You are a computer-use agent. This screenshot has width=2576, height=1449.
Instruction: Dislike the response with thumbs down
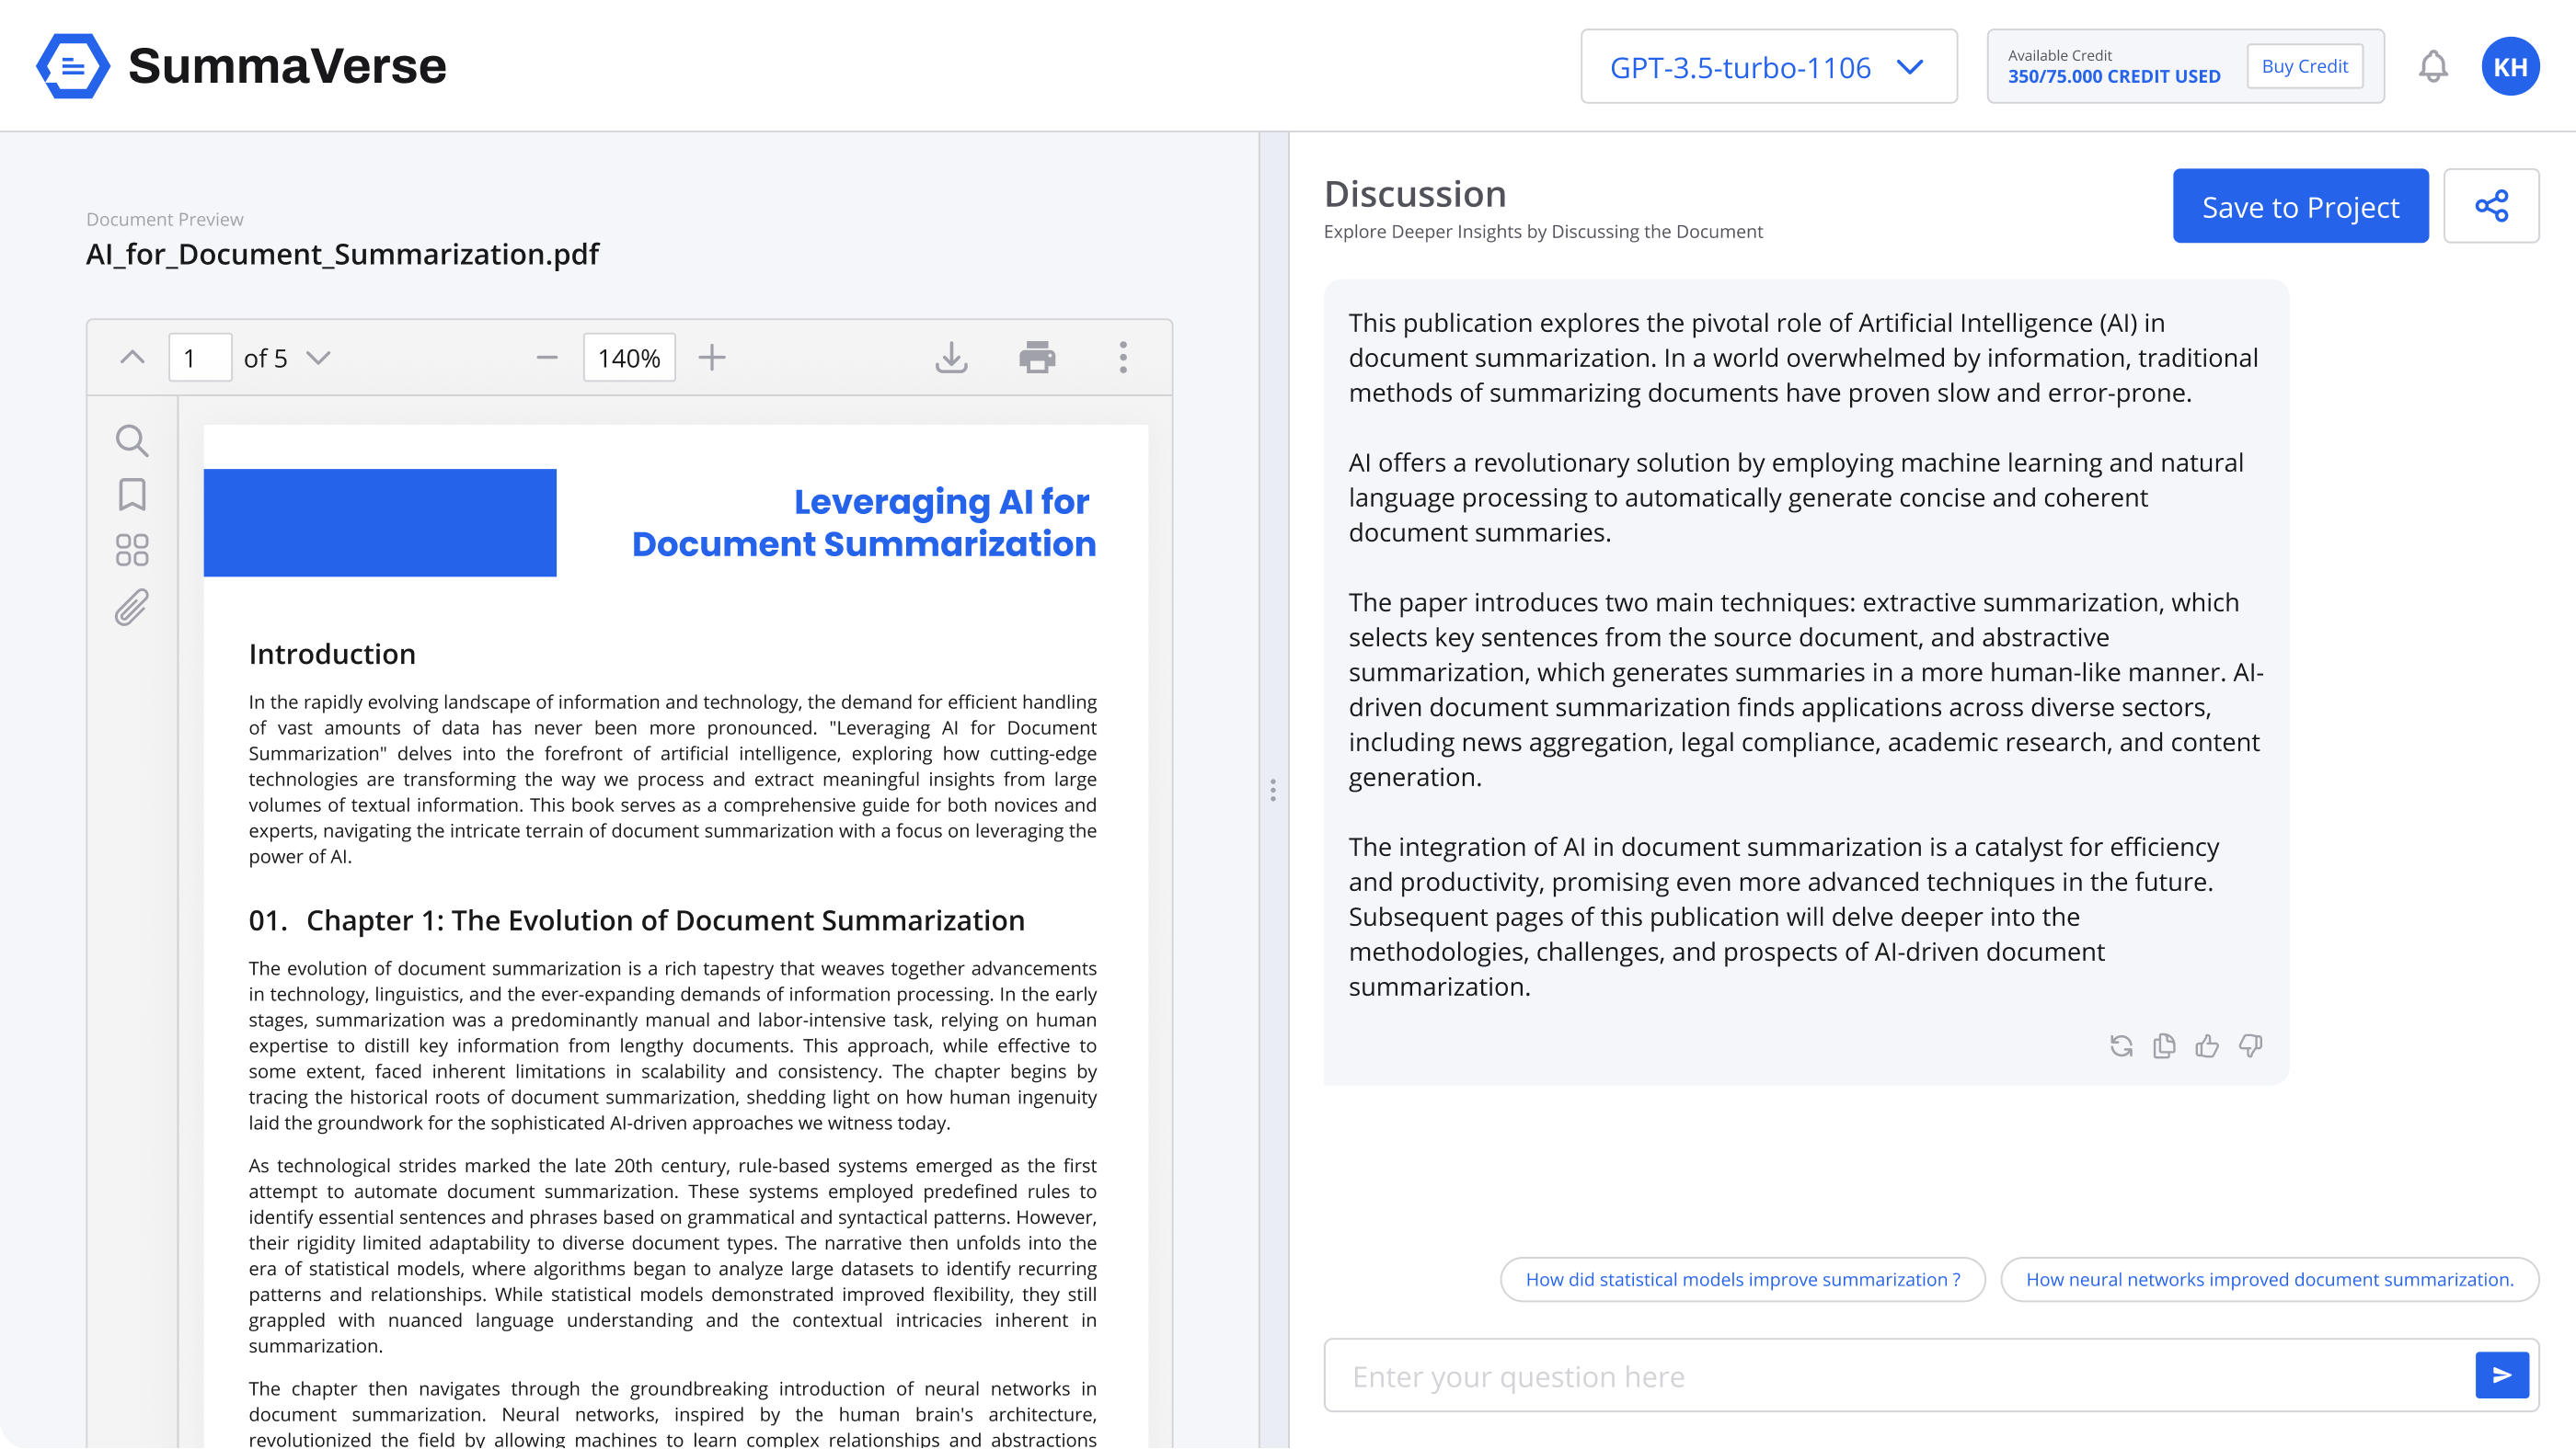point(2250,1046)
